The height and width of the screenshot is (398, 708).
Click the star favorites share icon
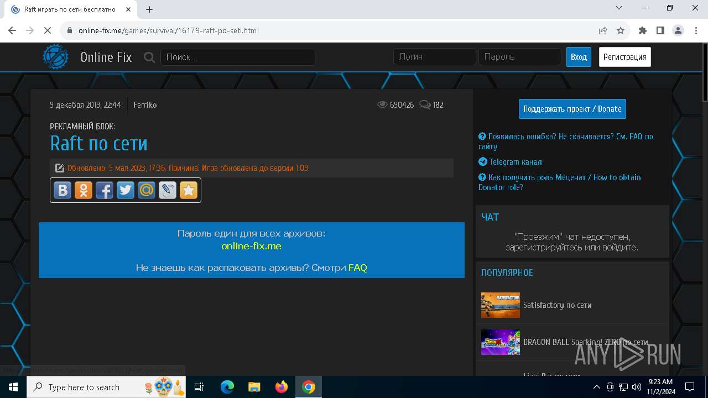pyautogui.click(x=189, y=190)
